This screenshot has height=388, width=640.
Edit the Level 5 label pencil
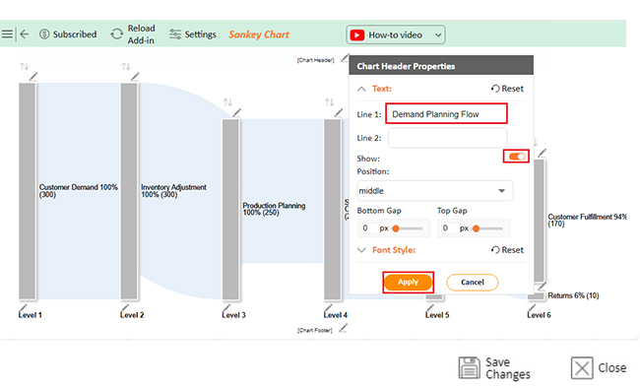coord(430,308)
